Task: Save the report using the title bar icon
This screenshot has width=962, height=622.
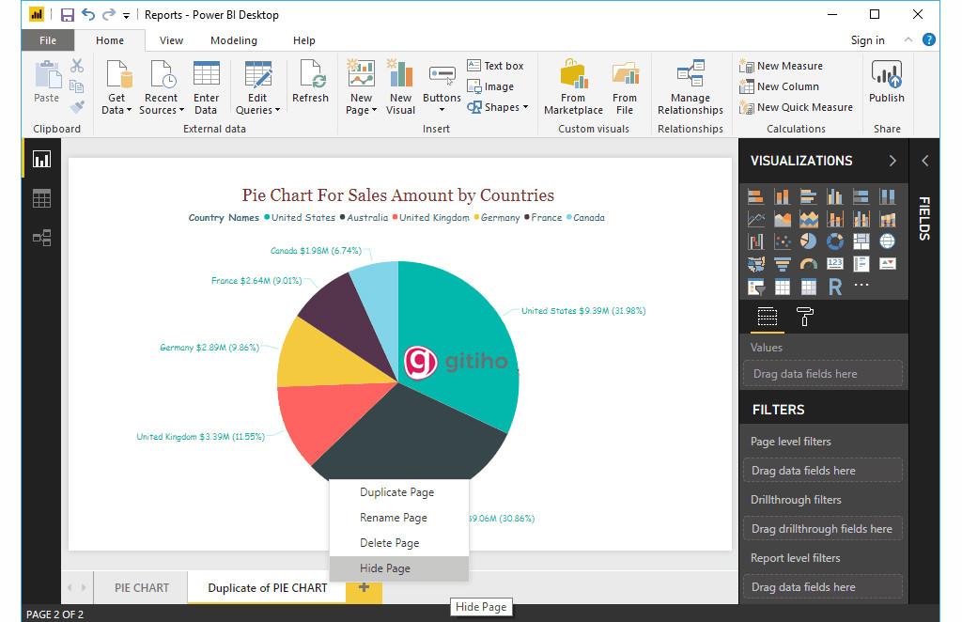Action: (x=68, y=15)
